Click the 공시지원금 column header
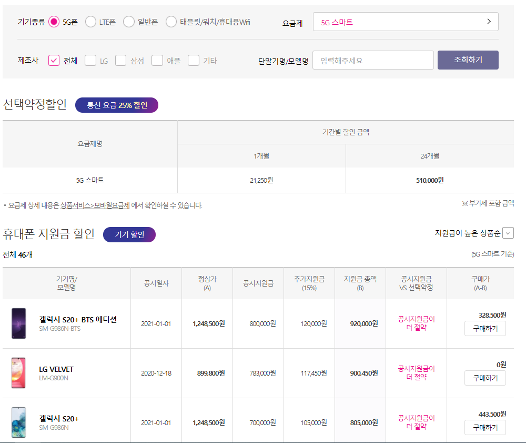This screenshot has height=443, width=526. pos(258,283)
